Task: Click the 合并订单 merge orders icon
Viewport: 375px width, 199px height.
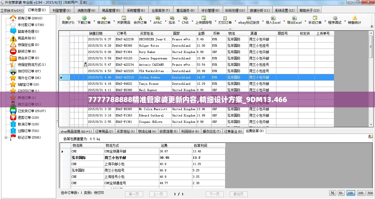Action: pyautogui.click(x=140, y=18)
